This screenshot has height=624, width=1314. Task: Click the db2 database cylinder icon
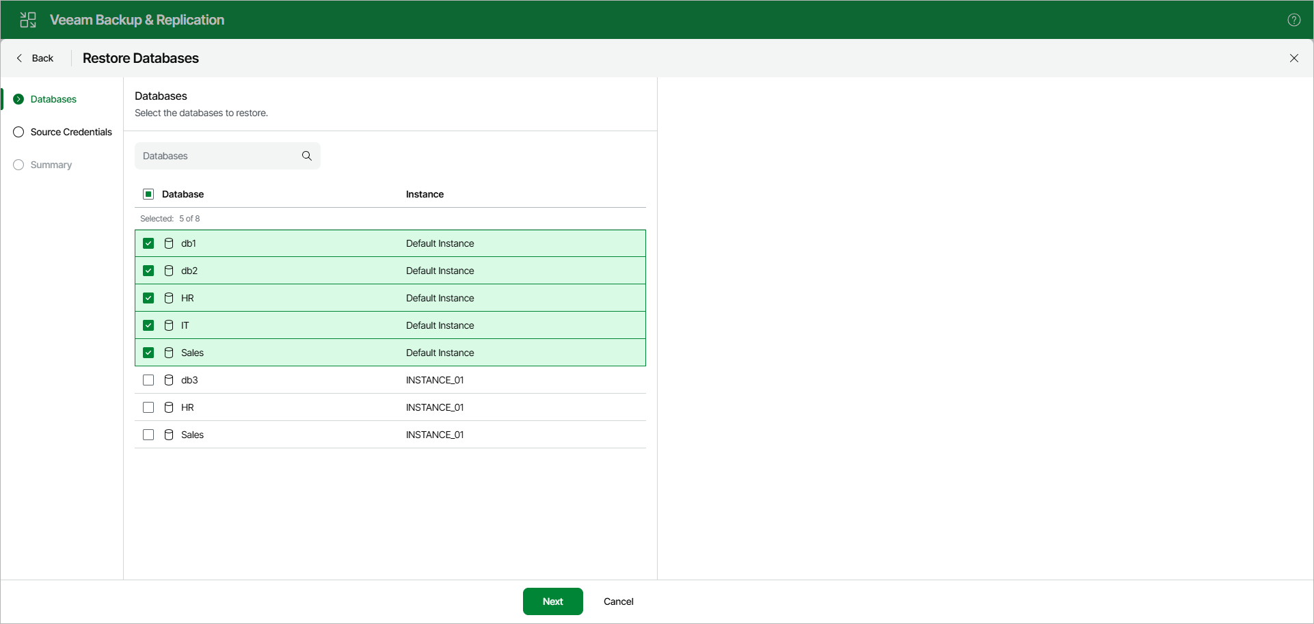[169, 271]
